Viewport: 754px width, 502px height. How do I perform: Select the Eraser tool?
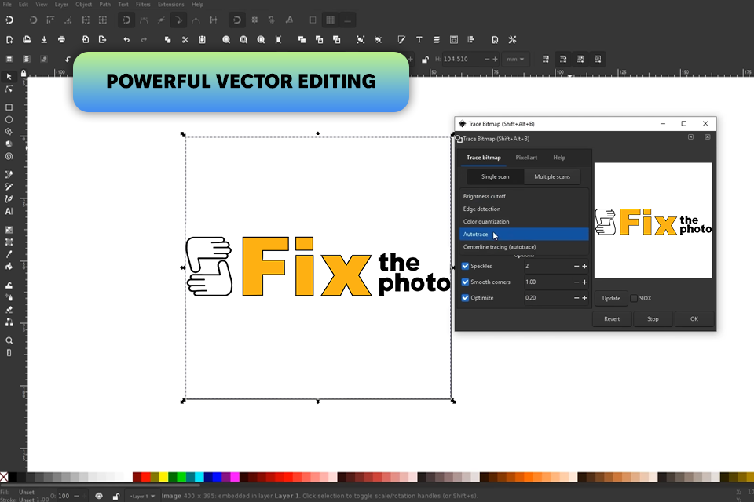pos(9,310)
